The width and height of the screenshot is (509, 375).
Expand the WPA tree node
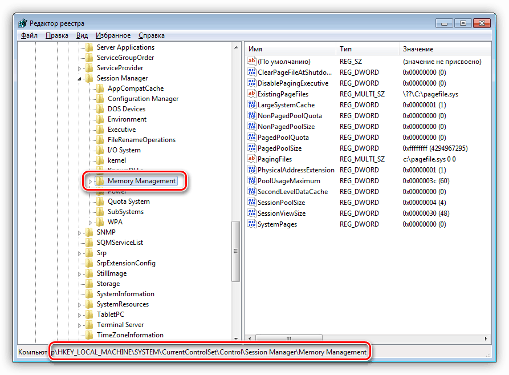[90, 223]
